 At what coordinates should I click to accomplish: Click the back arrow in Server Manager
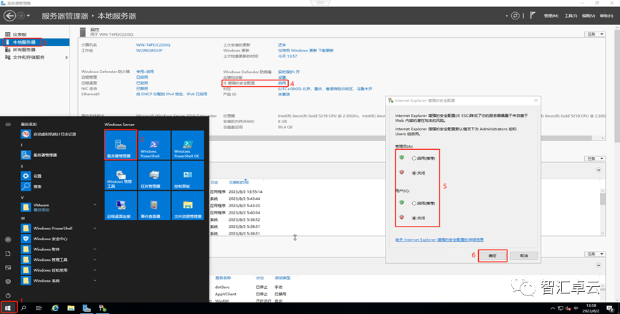click(x=9, y=16)
